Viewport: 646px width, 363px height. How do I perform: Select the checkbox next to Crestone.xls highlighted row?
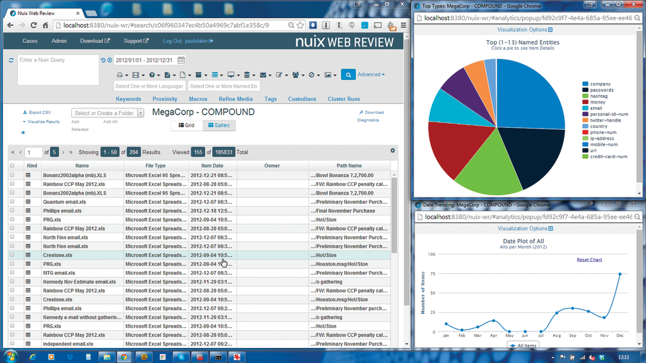tap(12, 255)
